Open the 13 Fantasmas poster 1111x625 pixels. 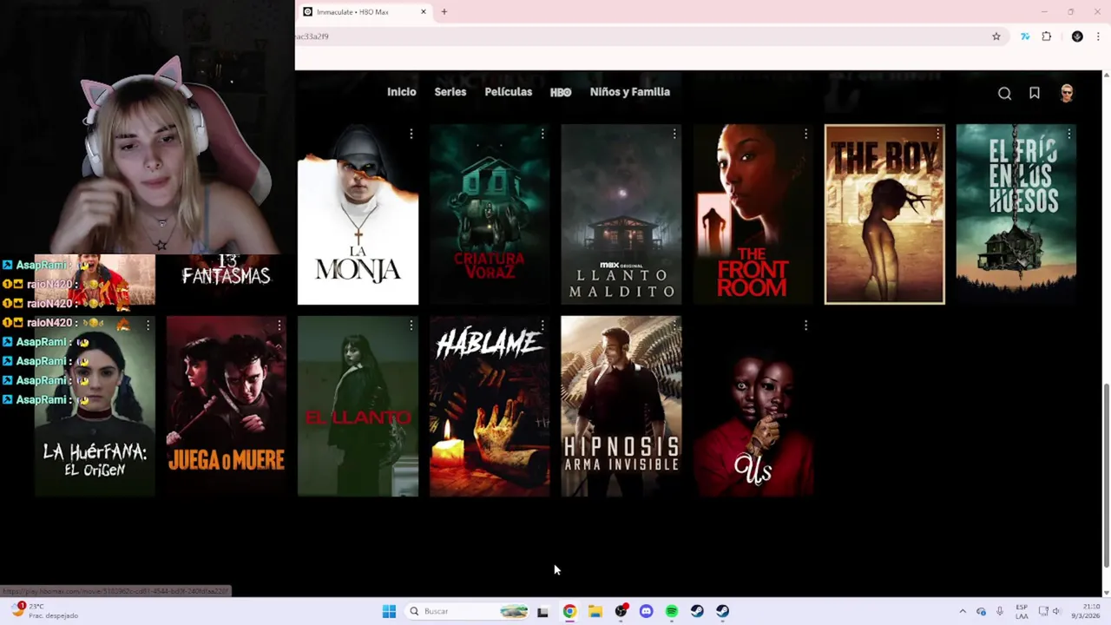click(227, 278)
